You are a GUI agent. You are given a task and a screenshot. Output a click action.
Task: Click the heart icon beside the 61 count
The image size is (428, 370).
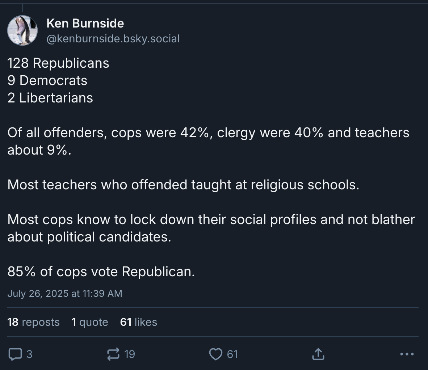(x=215, y=354)
